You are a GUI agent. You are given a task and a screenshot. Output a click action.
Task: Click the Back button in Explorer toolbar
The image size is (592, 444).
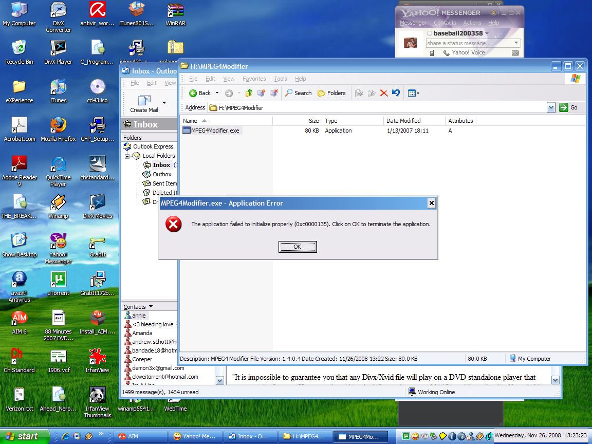tap(200, 93)
